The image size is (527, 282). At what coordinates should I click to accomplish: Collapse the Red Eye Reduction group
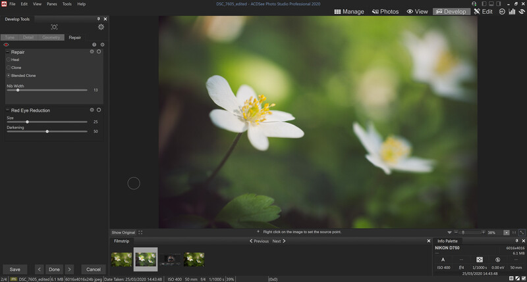(x=7, y=110)
